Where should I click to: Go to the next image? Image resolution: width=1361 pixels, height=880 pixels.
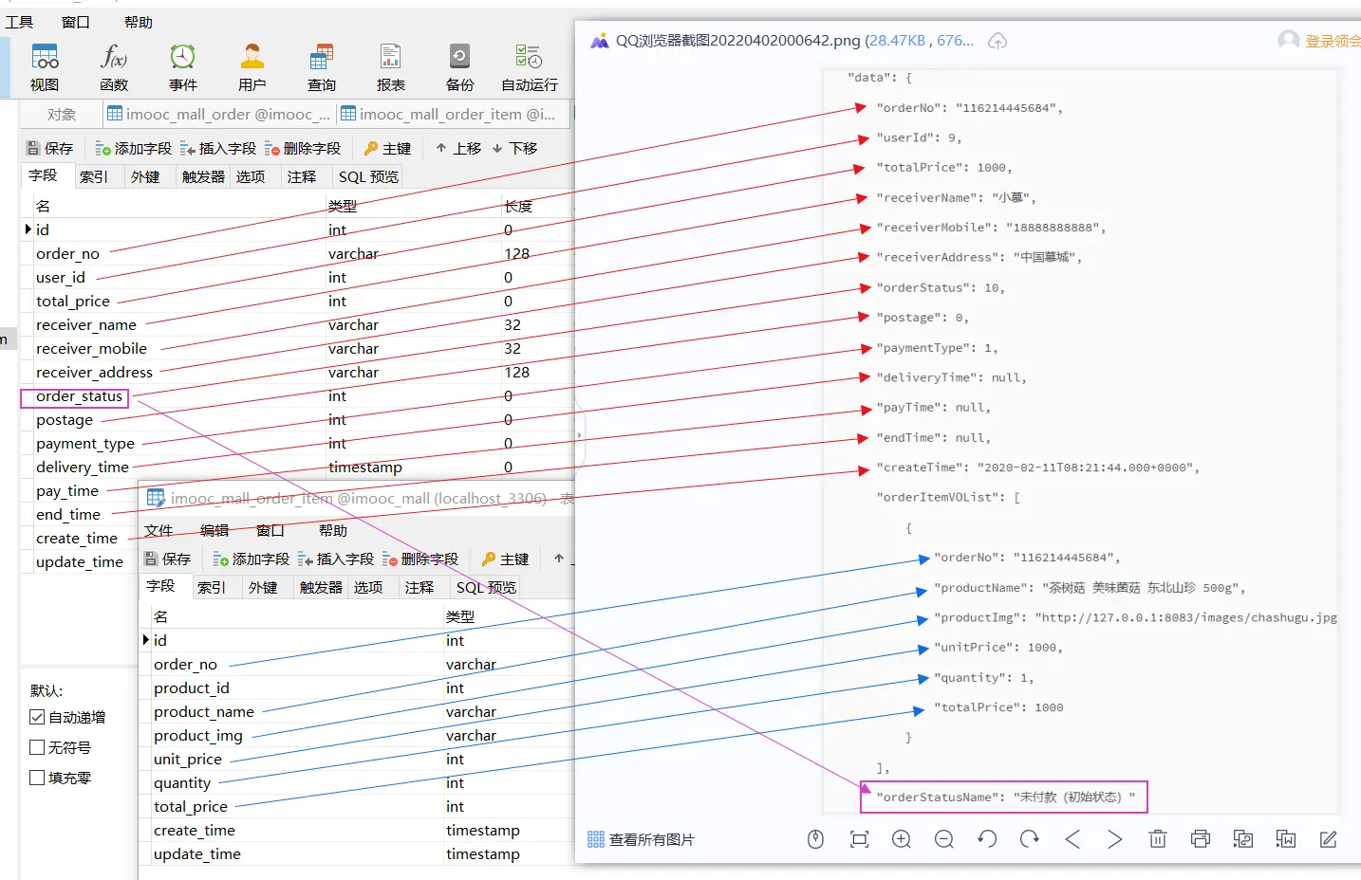click(1115, 839)
